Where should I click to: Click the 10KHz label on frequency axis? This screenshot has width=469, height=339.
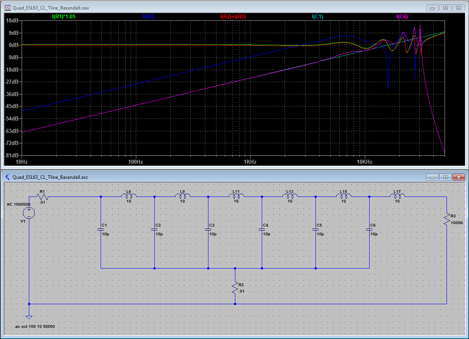tap(365, 162)
